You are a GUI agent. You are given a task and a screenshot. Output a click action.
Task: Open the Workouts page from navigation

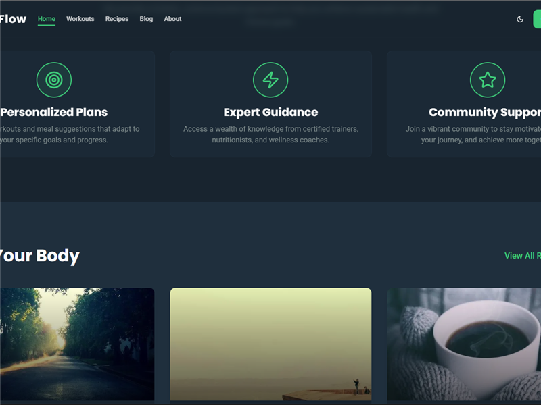coord(80,19)
